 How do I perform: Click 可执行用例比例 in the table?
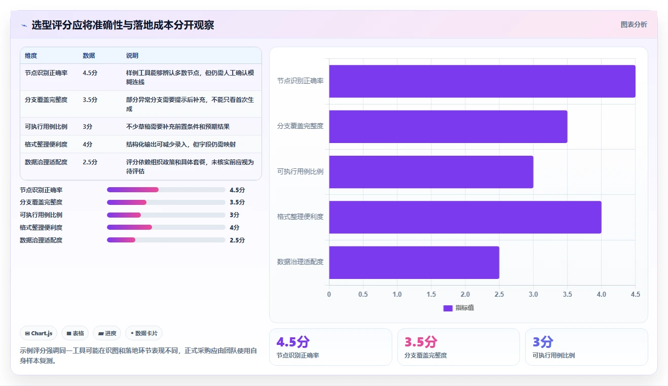click(x=46, y=126)
